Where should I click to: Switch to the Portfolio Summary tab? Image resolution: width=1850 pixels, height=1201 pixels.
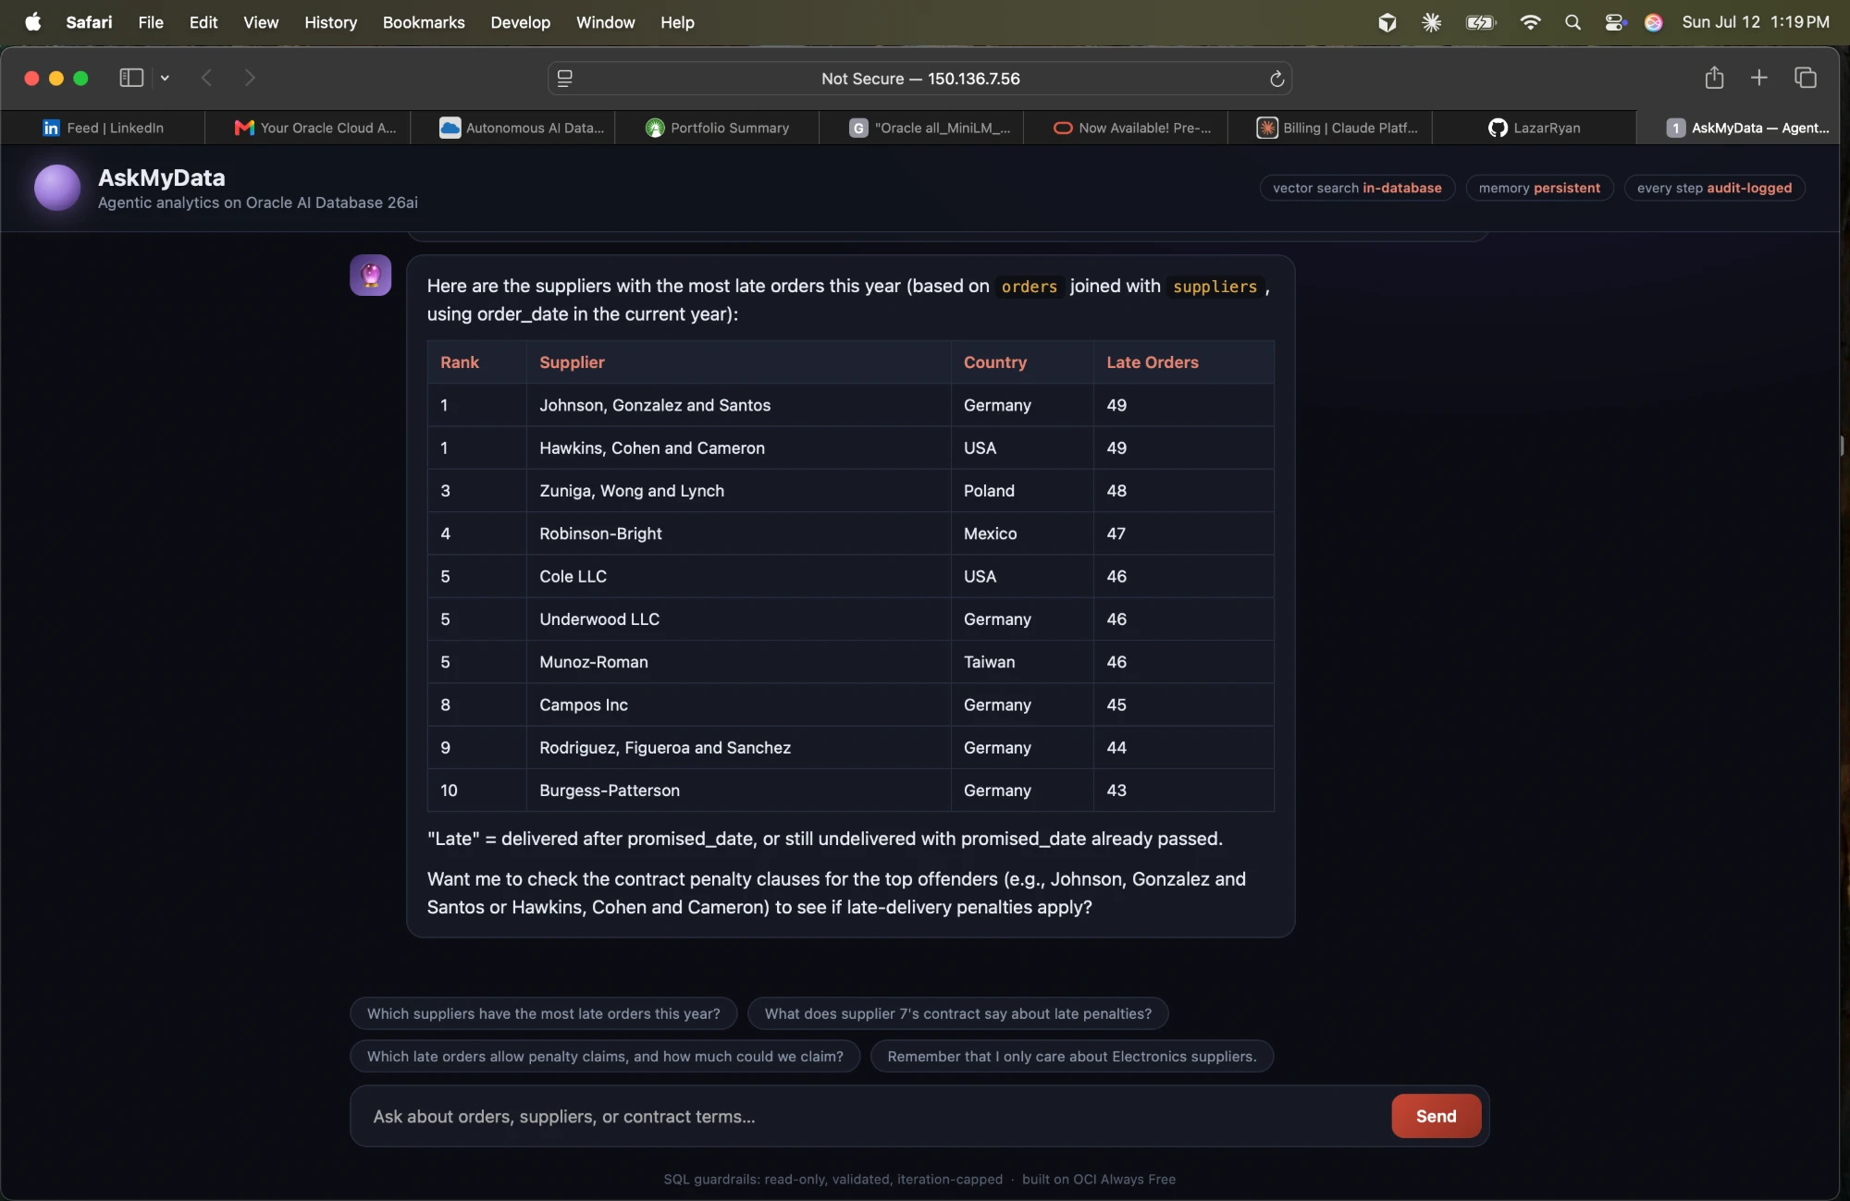coord(717,128)
